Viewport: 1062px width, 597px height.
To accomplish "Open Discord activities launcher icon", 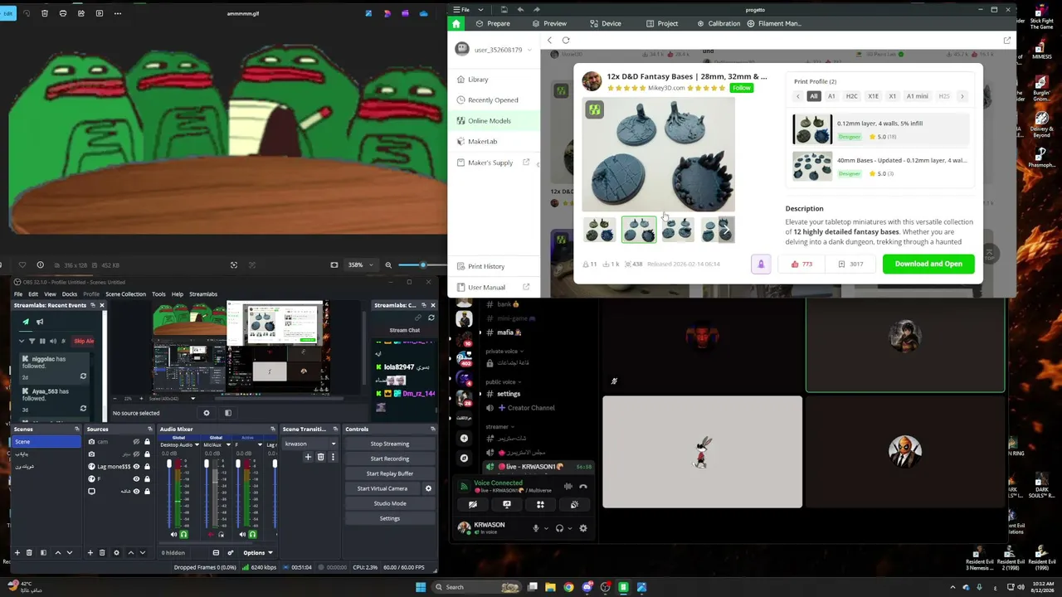I will 540,504.
